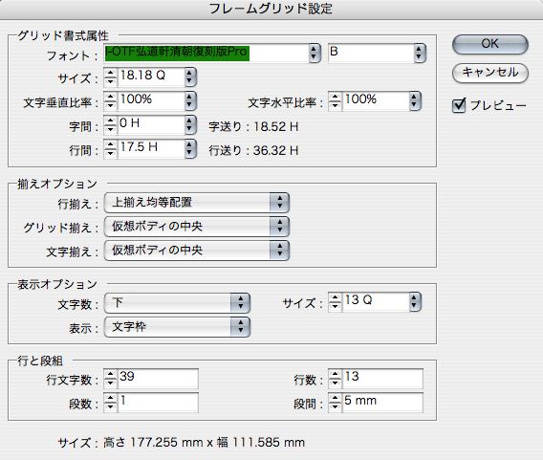The height and width of the screenshot is (460, 543).
Task: Click the 段間 field showing 5 mm
Action: coord(382,403)
